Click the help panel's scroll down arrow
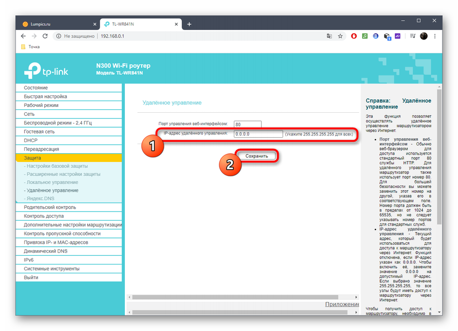This screenshot has width=458, height=331. [439, 312]
